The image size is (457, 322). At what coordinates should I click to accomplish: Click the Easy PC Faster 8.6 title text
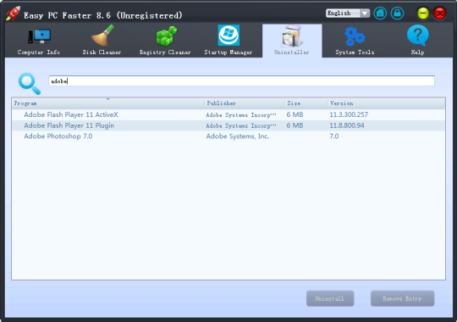point(103,15)
